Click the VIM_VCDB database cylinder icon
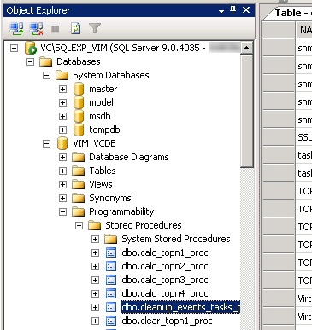Viewport: 312px width, 330px height. (62, 143)
